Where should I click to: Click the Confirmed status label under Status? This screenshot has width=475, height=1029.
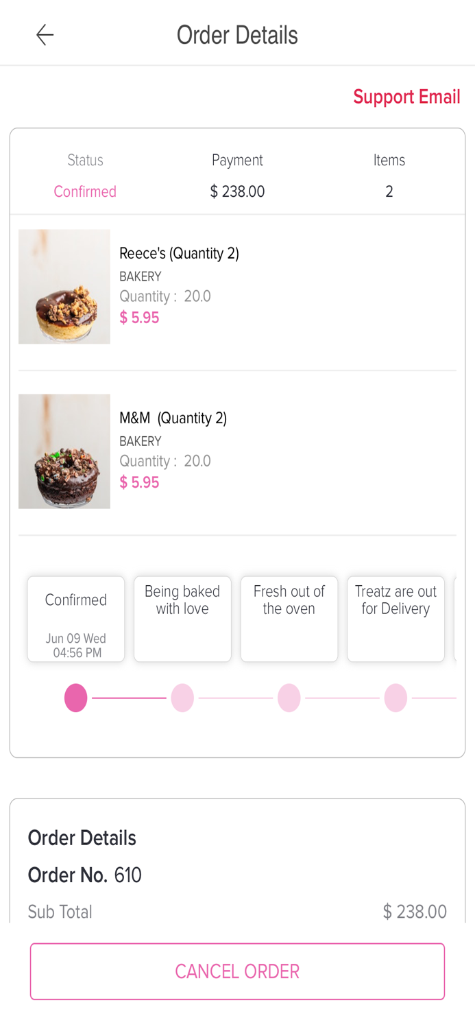click(x=85, y=191)
